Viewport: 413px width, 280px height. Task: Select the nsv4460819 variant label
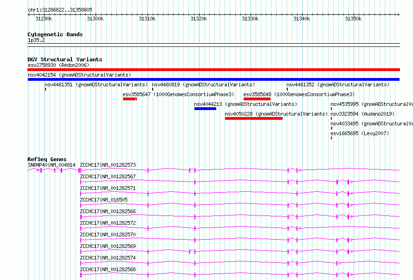point(203,85)
